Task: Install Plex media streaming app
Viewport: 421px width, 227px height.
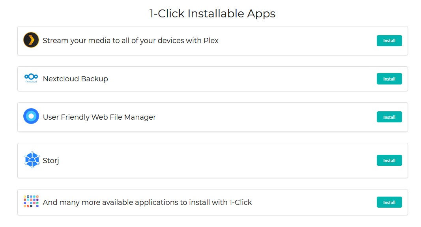Action: coord(389,41)
